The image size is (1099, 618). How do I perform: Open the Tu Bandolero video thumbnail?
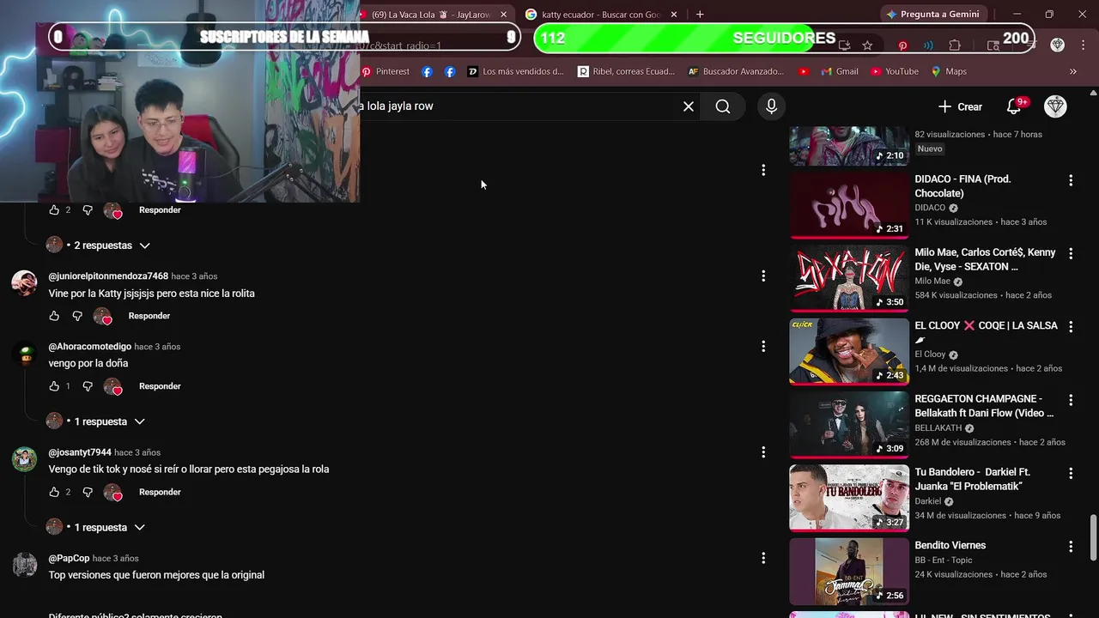tap(849, 498)
